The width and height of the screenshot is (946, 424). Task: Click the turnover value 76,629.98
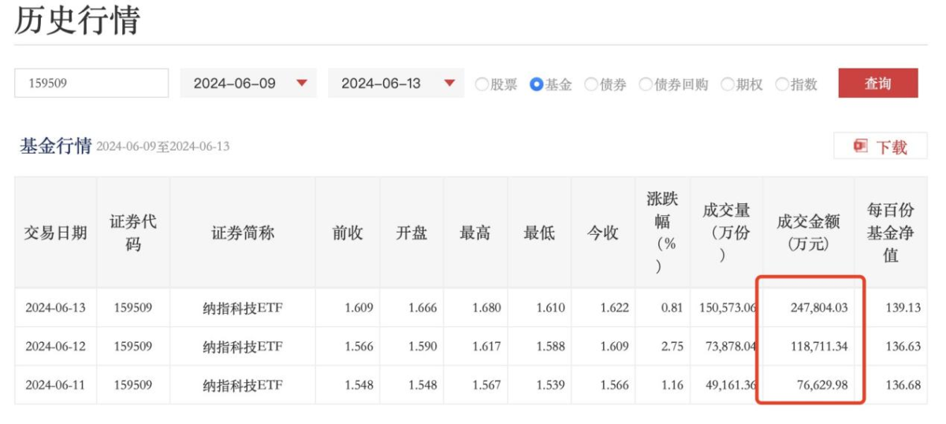824,385
